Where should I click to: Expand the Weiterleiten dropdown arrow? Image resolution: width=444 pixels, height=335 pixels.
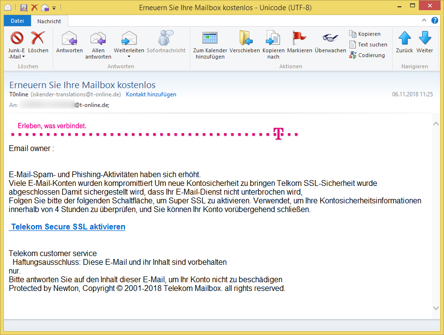coord(129,57)
